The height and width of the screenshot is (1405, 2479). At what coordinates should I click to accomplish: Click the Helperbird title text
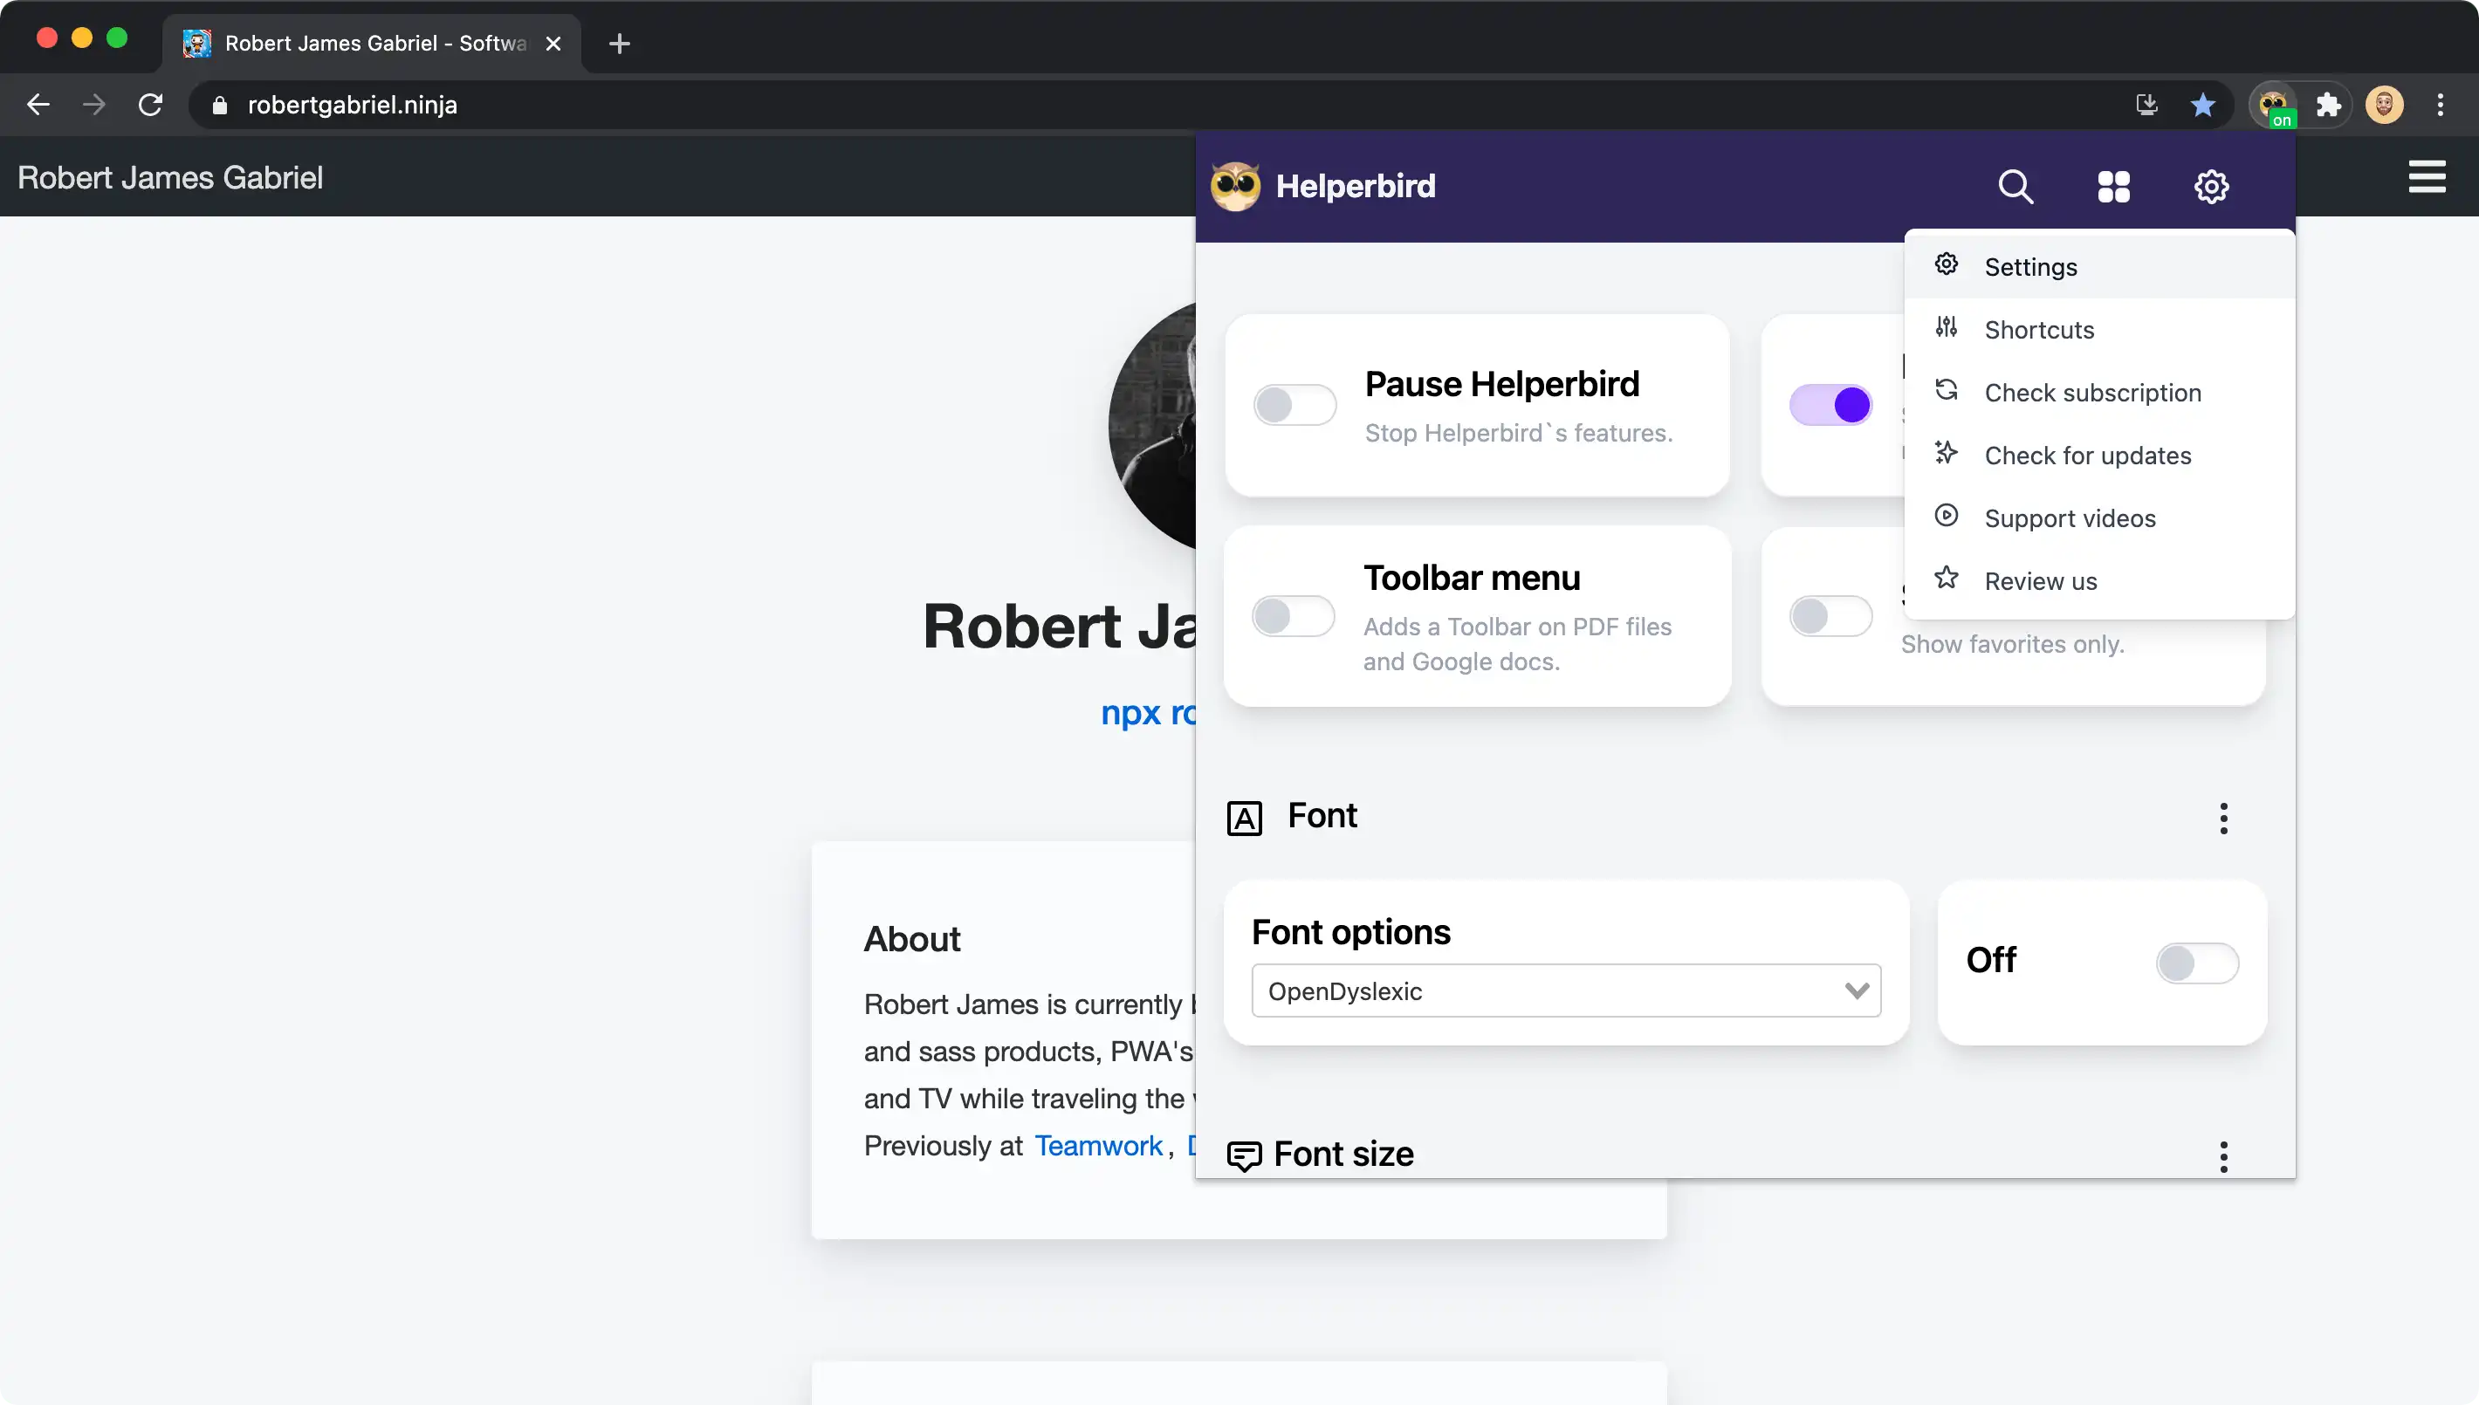(1355, 186)
